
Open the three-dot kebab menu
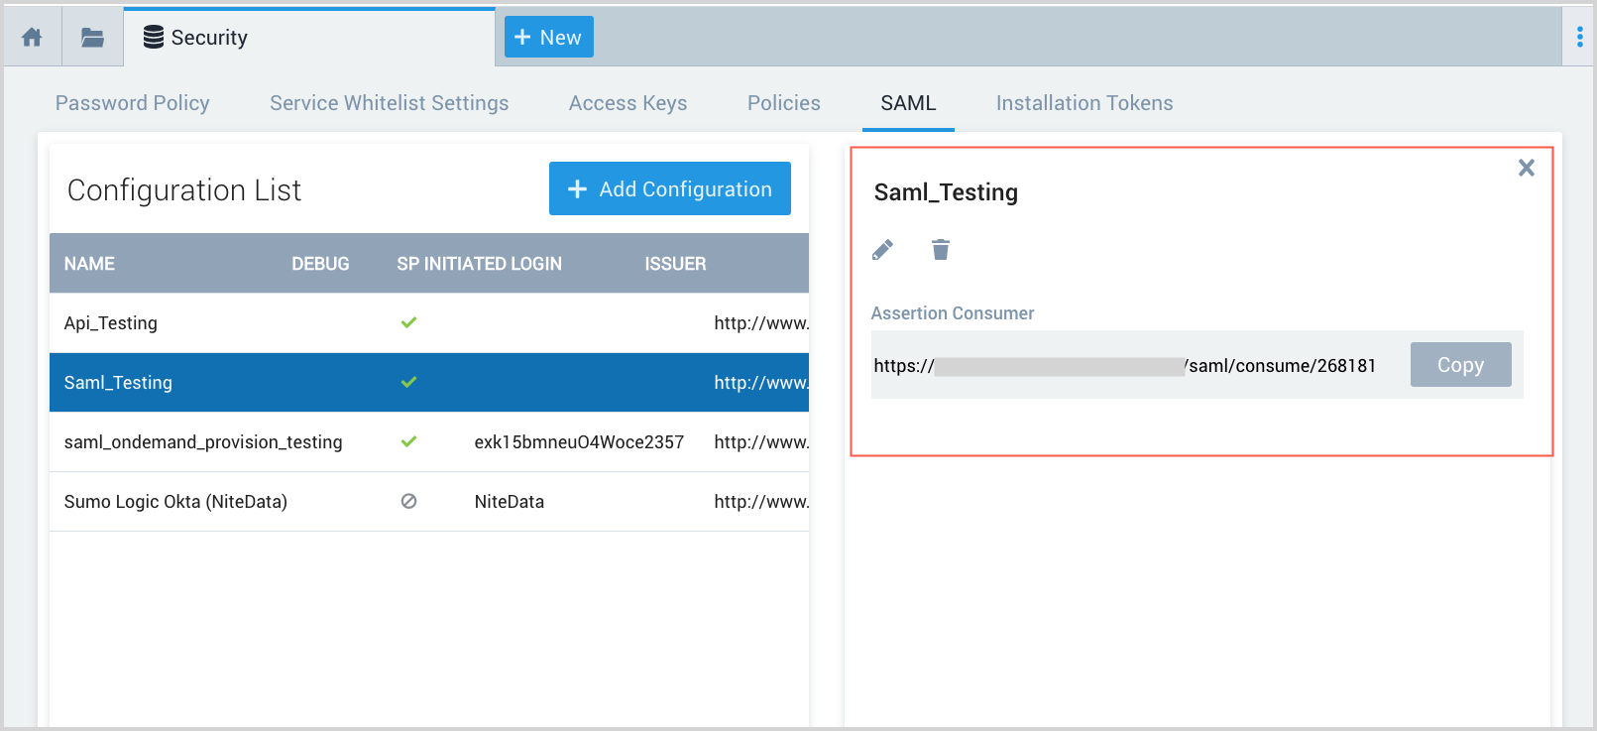click(1579, 38)
